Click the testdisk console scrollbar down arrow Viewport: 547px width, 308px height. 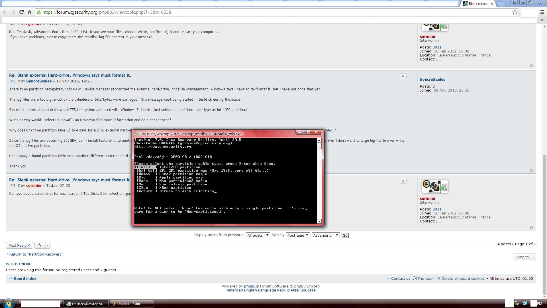(319, 221)
